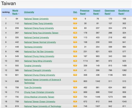This screenshot has width=132, height=108.
Task: Open National Taiwan Normal University link
Action: point(40,42)
